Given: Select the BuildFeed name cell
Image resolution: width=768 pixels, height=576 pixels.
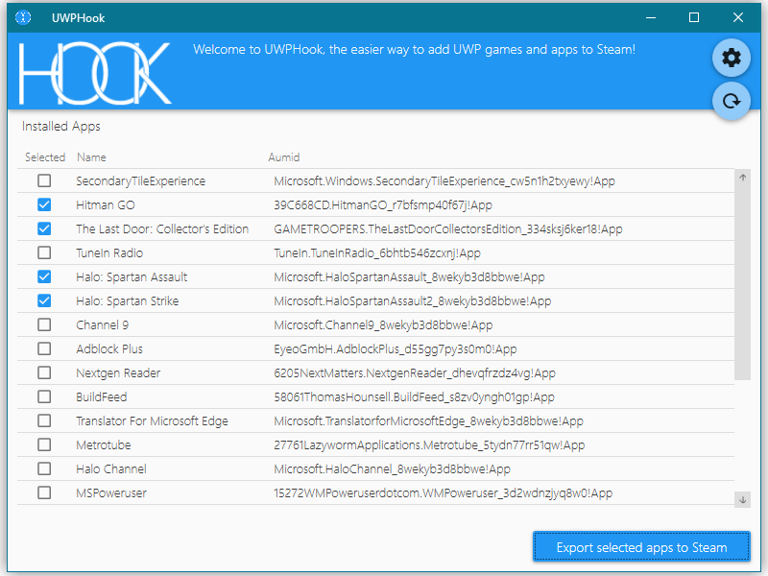Looking at the screenshot, I should click(x=102, y=397).
